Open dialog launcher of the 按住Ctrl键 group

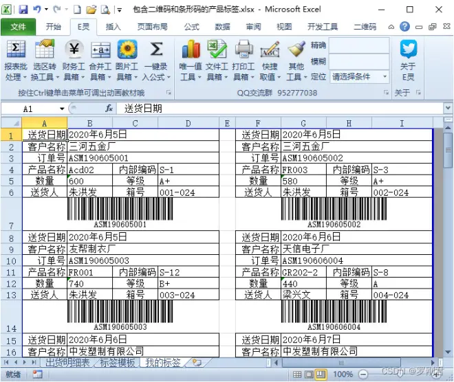tap(169, 92)
